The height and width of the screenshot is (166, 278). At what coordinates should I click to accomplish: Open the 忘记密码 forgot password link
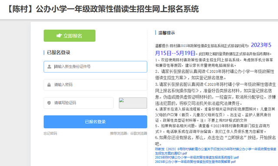(50, 133)
